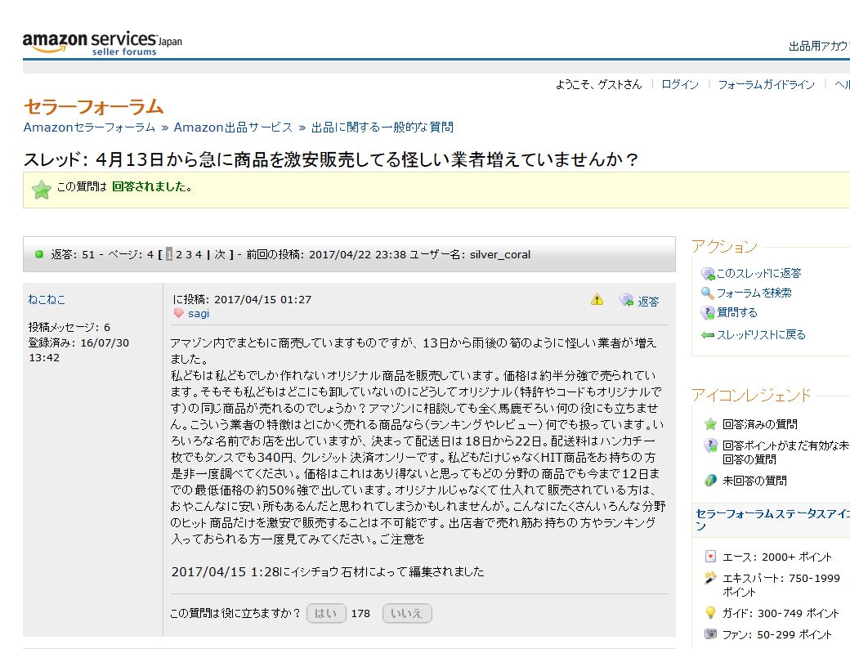Click the green arrow back-to-thread-list icon
The width and height of the screenshot is (850, 649).
tap(708, 335)
